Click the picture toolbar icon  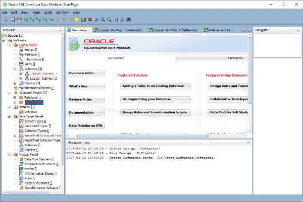83,20
